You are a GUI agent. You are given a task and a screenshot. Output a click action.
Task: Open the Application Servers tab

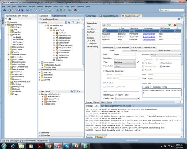(x=59, y=16)
